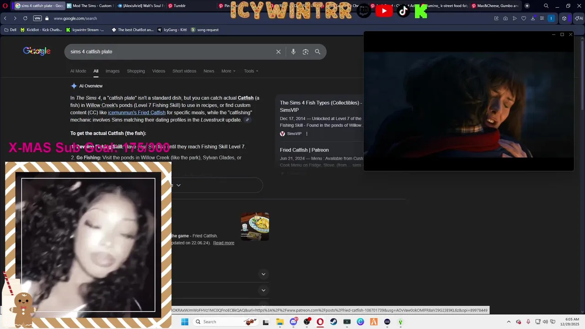585x329 pixels.
Task: Expand the second collapsed question chevron
Action: point(263,290)
